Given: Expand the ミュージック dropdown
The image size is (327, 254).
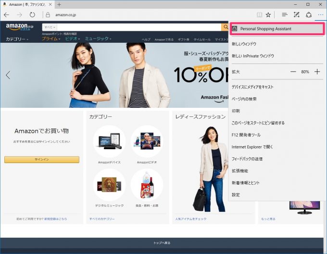Looking at the screenshot, I should pyautogui.click(x=98, y=38).
